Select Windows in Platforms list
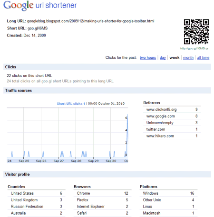Viewport: 214px width, 217px height. [168, 193]
